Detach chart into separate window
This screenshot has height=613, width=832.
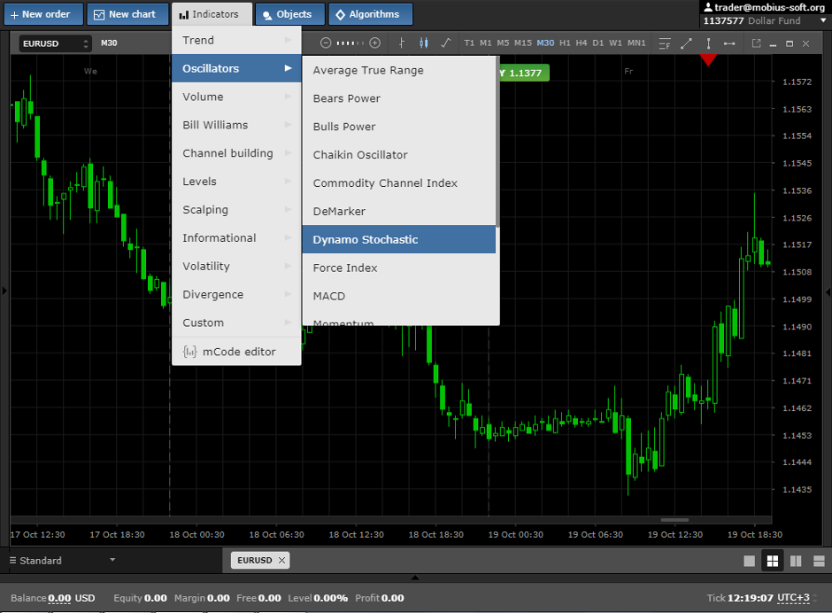757,43
